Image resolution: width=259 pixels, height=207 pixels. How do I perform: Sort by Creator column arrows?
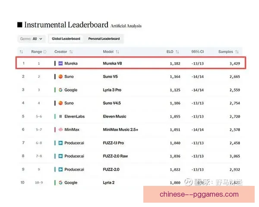71,52
